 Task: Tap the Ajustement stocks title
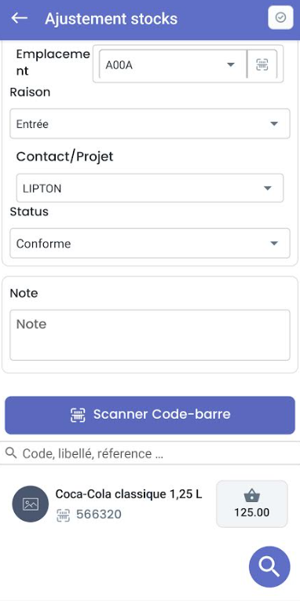point(111,18)
